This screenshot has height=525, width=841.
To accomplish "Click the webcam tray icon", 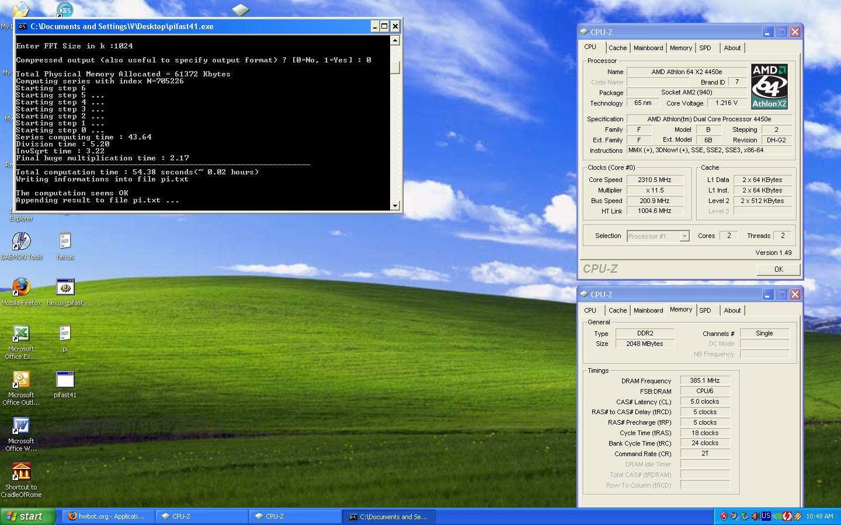I will [734, 516].
